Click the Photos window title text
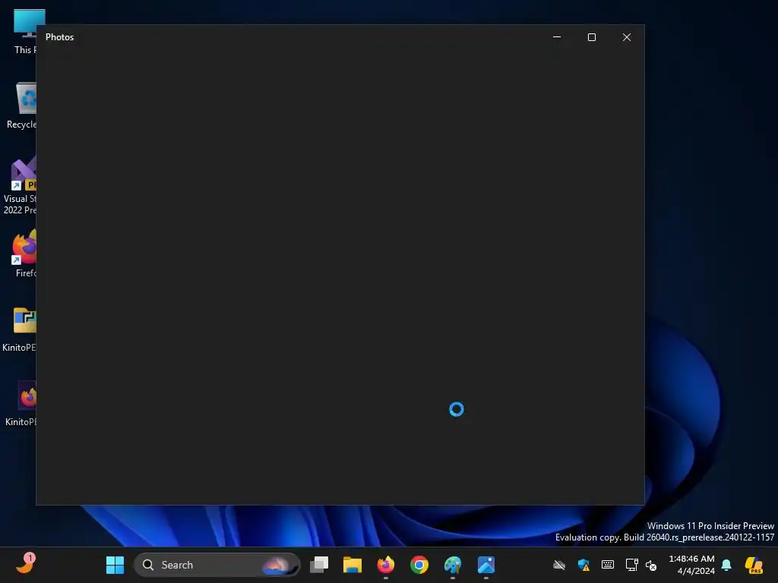Image resolution: width=778 pixels, height=583 pixels. tap(59, 37)
